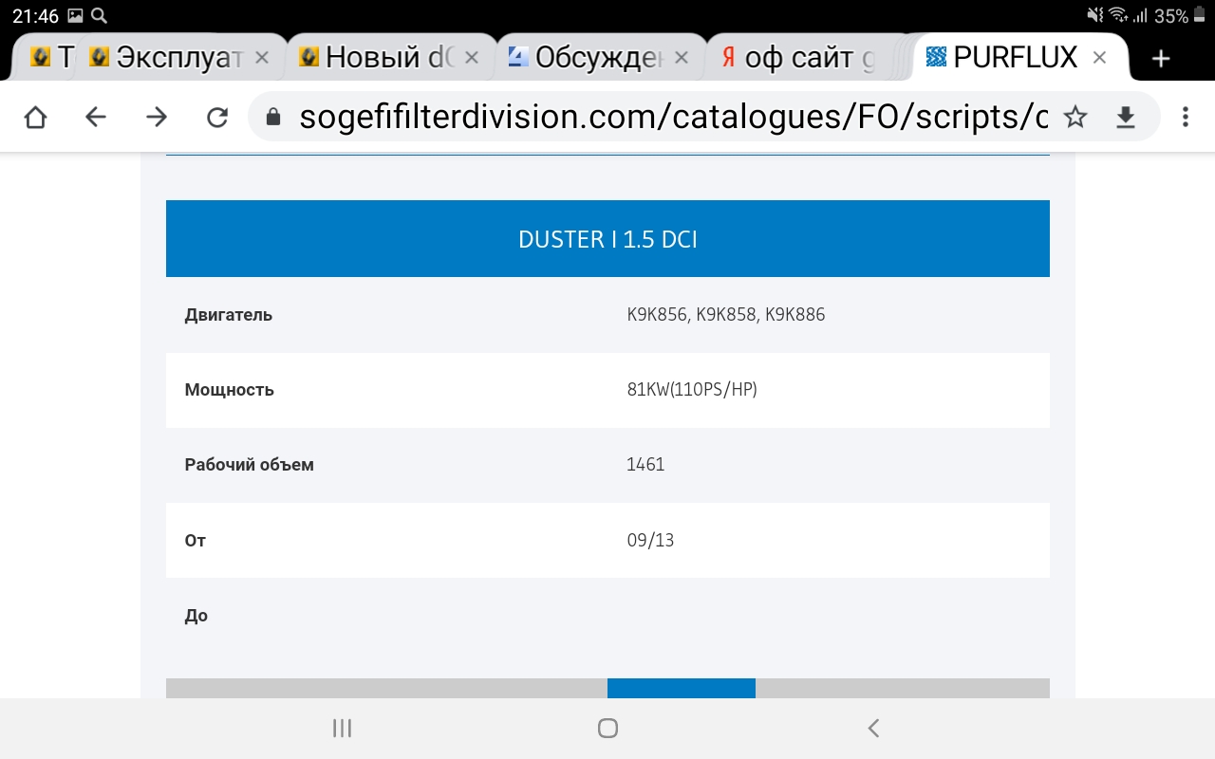Screen dimensions: 1215x759
Task: Tap the padlock site security icon
Action: (273, 117)
